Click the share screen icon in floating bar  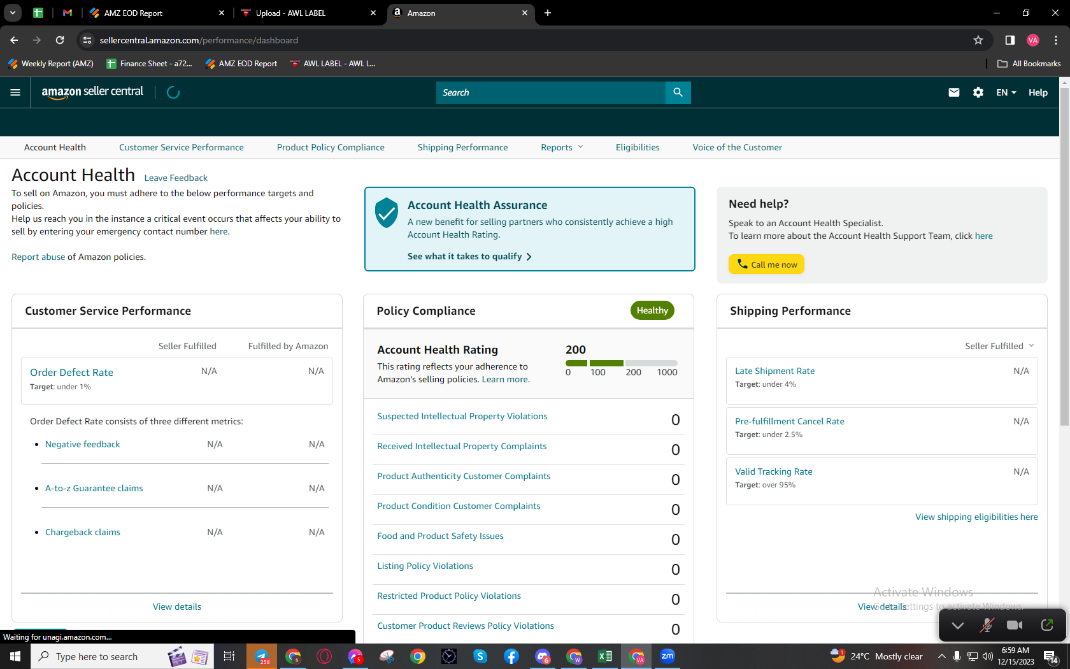click(1047, 625)
